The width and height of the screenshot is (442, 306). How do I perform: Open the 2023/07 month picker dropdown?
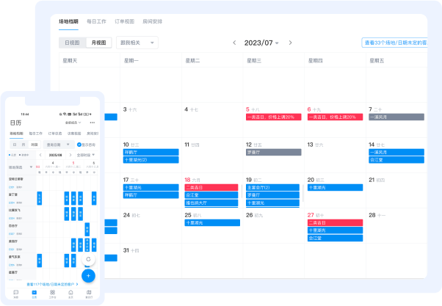click(262, 43)
